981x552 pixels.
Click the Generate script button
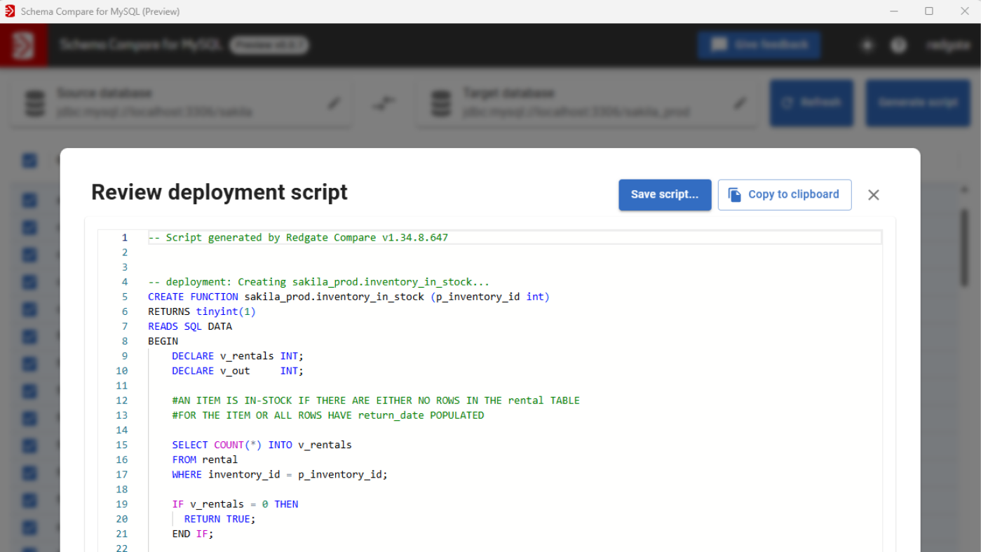(x=918, y=102)
